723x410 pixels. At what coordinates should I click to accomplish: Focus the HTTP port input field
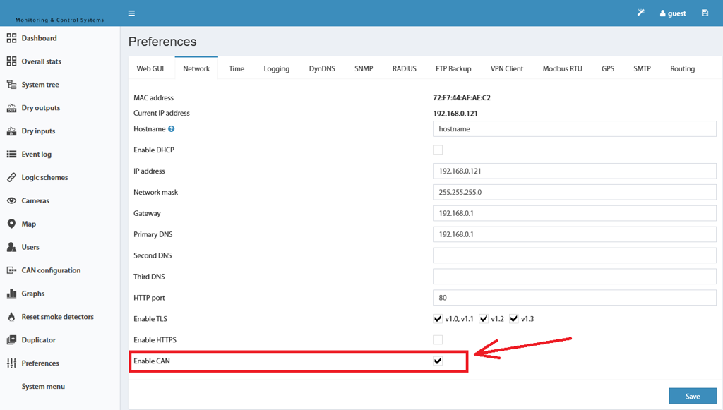click(574, 298)
